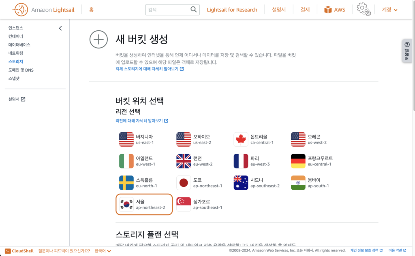Image resolution: width=415 pixels, height=256 pixels.
Task: Open 도메인 및 DNS in the sidebar
Action: click(x=21, y=70)
